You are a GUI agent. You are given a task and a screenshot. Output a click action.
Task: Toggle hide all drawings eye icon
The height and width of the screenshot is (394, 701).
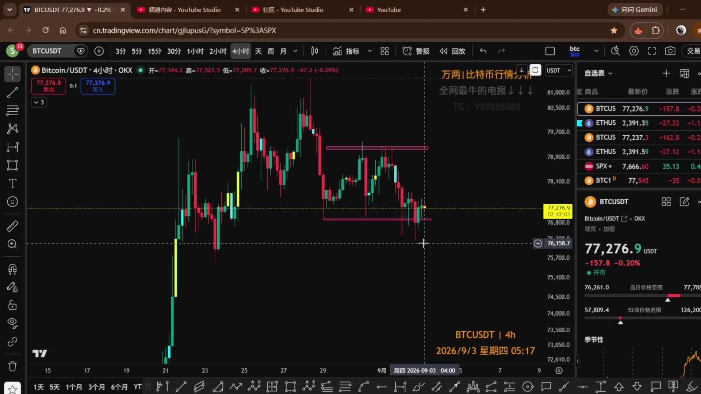(x=12, y=322)
